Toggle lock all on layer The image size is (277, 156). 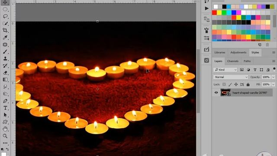coord(248,84)
